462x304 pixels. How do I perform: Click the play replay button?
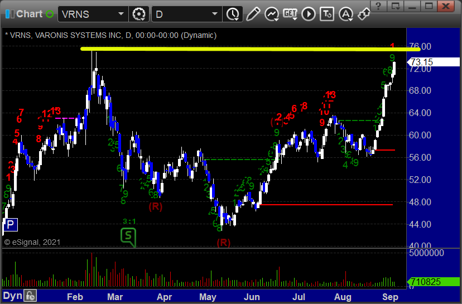pos(309,14)
